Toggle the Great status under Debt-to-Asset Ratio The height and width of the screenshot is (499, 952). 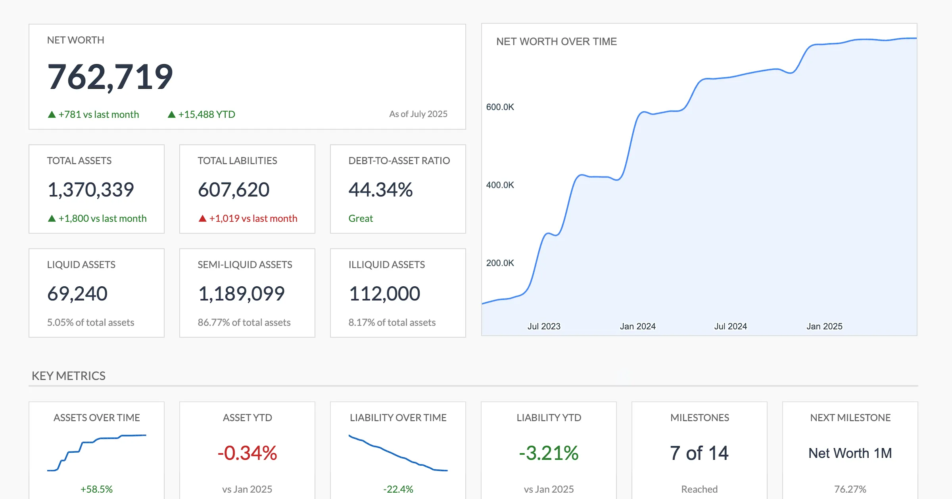(360, 218)
